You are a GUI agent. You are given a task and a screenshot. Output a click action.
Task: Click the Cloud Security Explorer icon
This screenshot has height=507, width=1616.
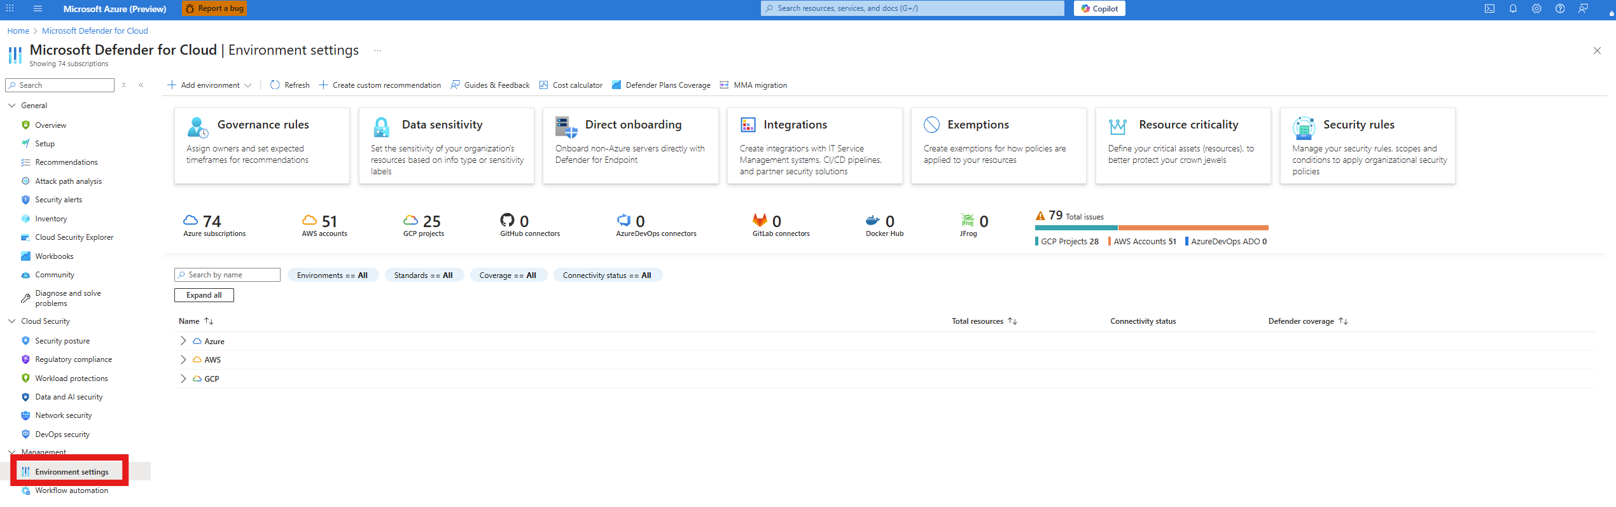pyautogui.click(x=25, y=237)
